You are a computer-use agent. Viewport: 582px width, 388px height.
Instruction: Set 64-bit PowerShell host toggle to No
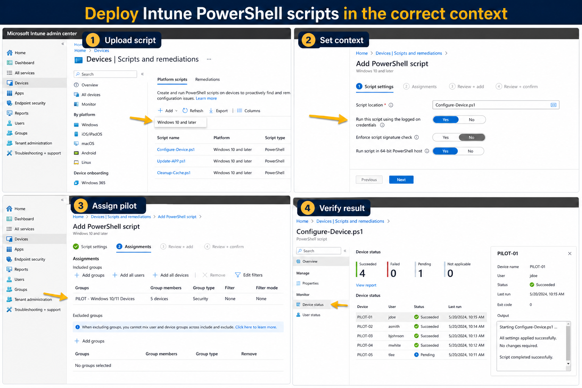pos(471,151)
